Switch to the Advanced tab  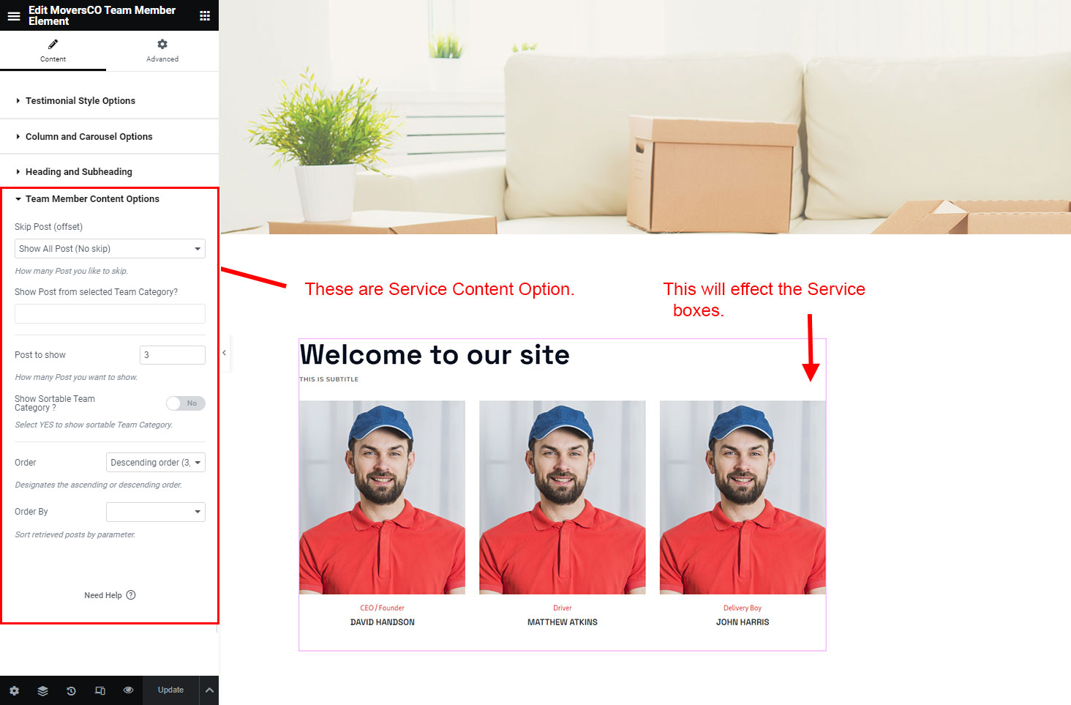pos(162,51)
